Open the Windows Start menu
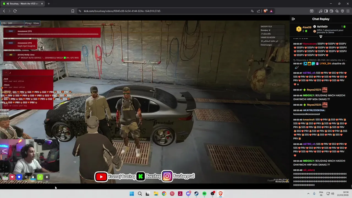This screenshot has height=198, width=352. pos(132,194)
